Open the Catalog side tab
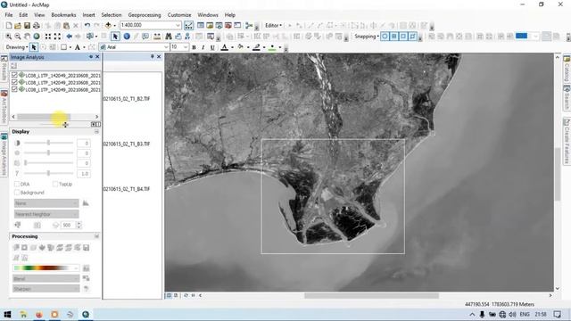This screenshot has height=321, width=571. tap(567, 69)
